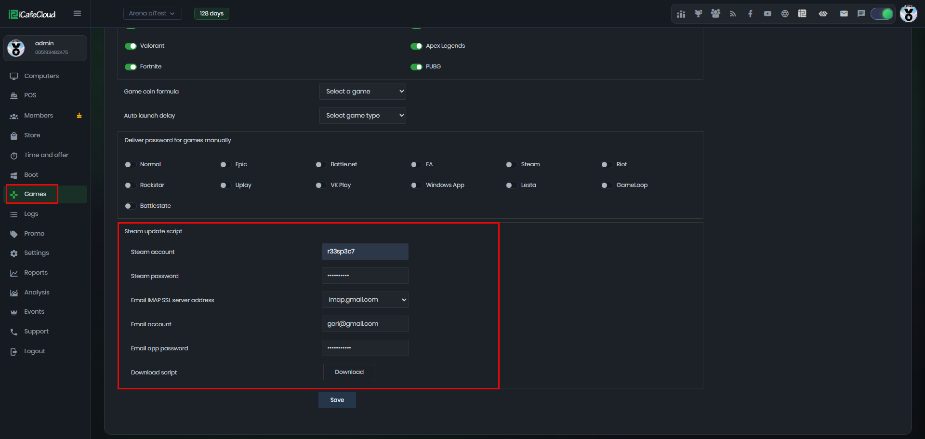The image size is (925, 439).
Task: Open Time and offer menu item
Action: [45, 155]
